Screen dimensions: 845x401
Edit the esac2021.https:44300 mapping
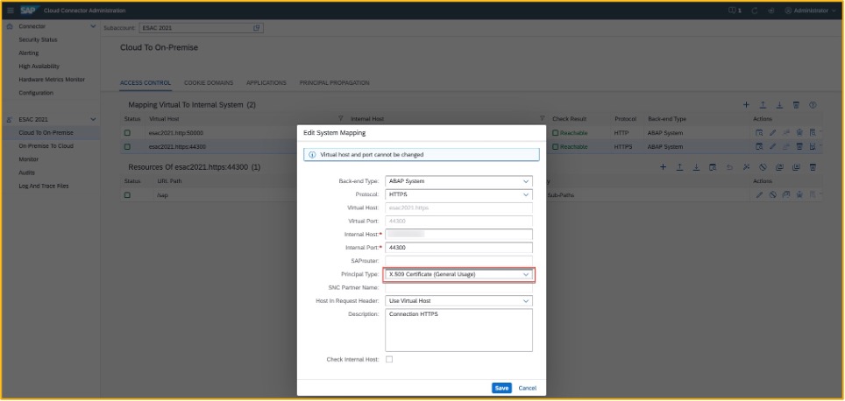coord(773,146)
